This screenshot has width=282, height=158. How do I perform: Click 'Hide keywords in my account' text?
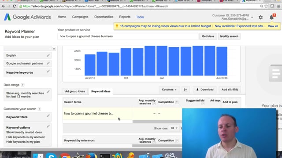(26, 137)
